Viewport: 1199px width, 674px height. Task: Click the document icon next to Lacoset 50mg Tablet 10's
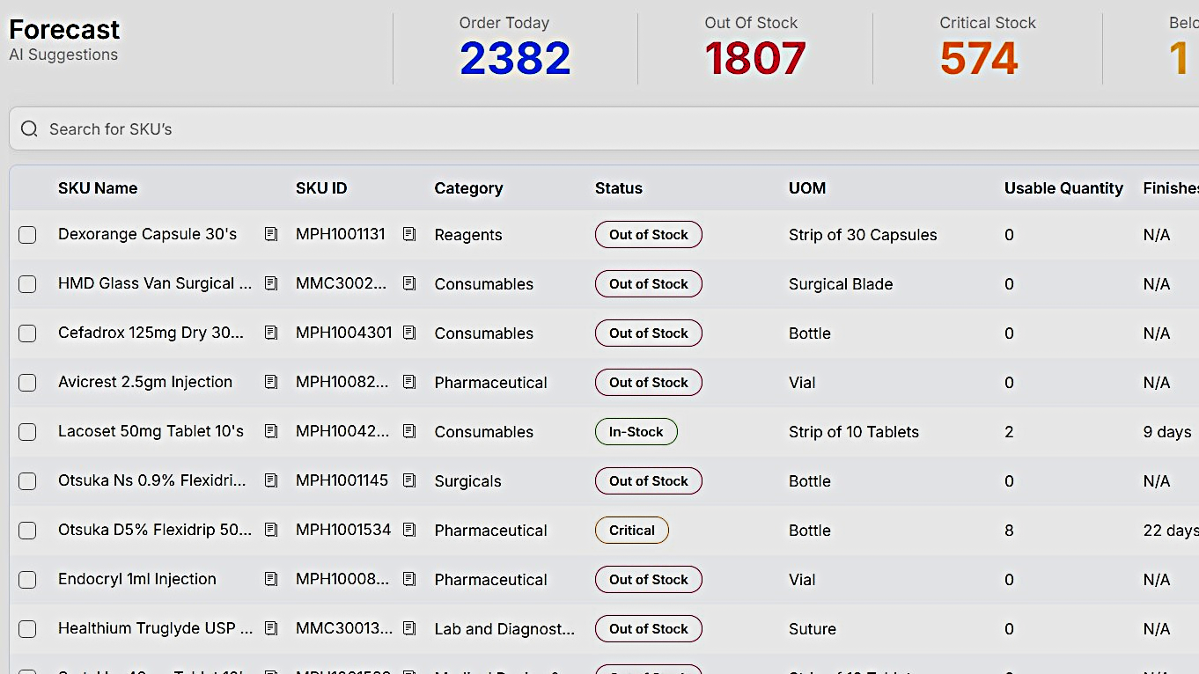(x=271, y=431)
